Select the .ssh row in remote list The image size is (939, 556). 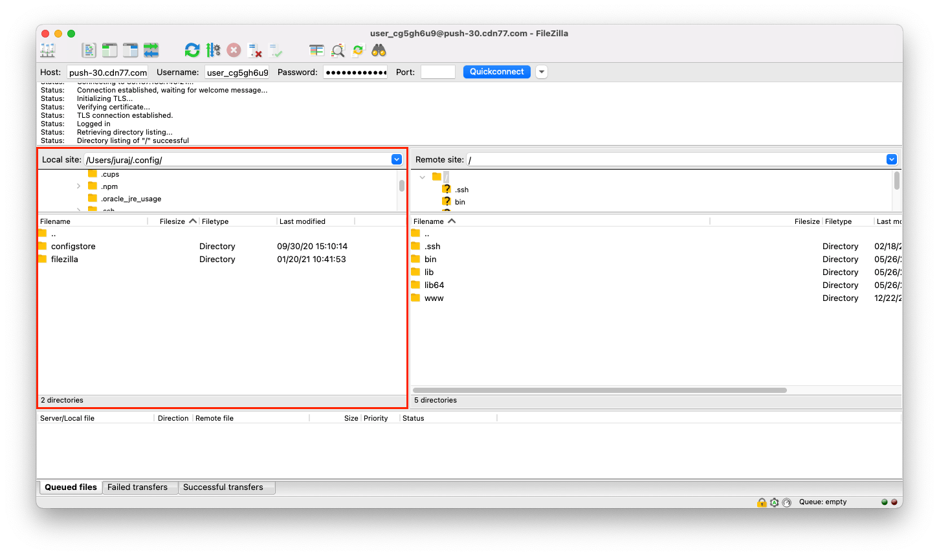pos(656,246)
